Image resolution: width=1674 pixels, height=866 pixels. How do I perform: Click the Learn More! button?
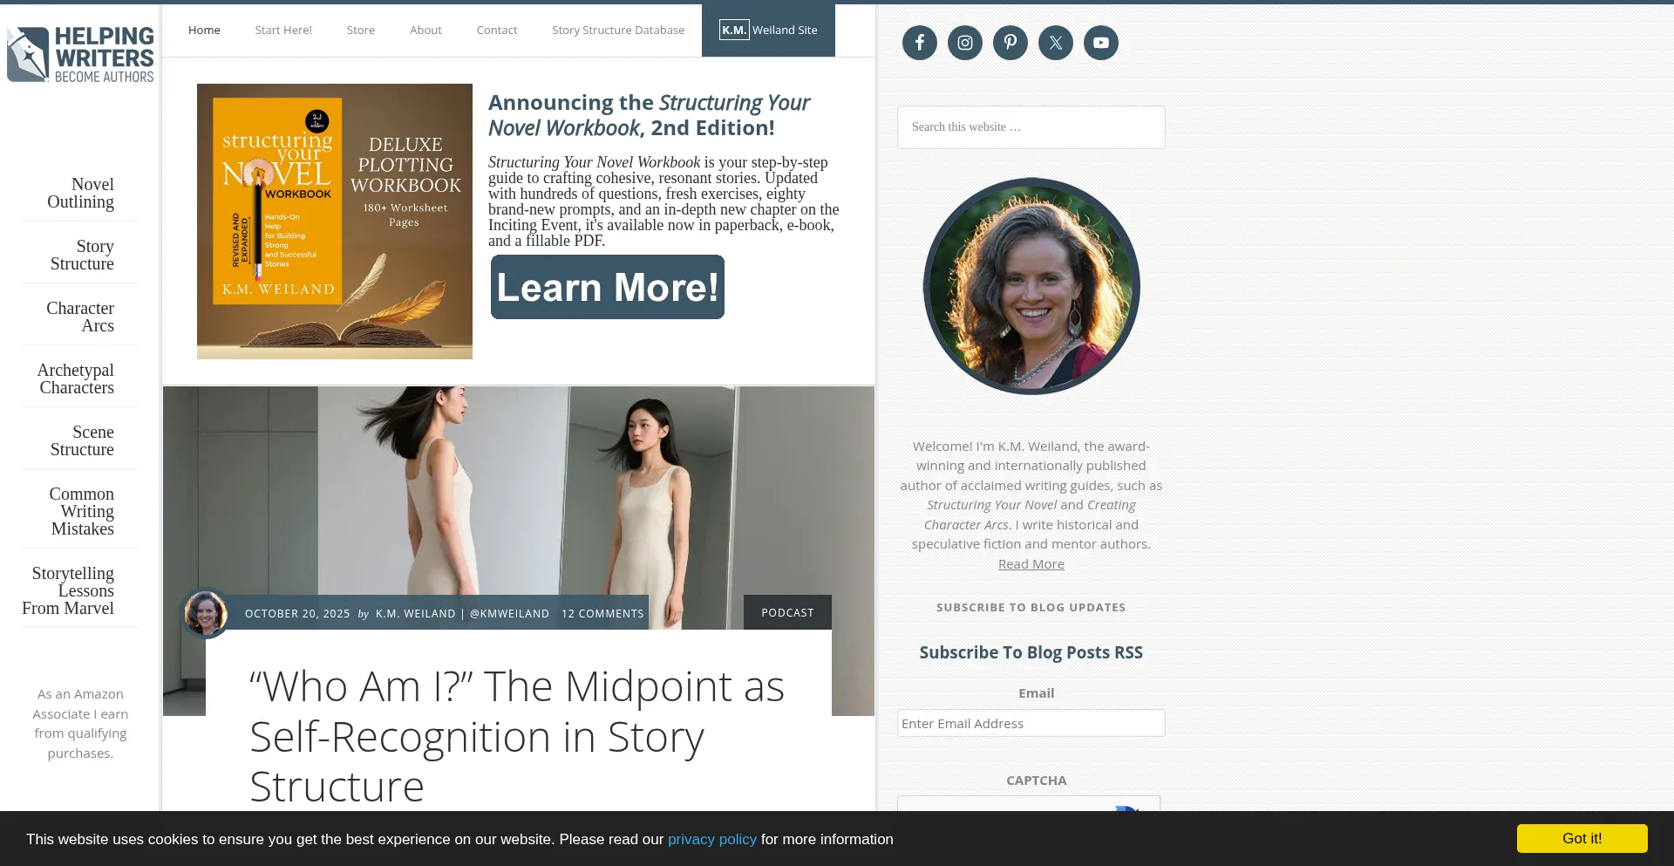pyautogui.click(x=607, y=287)
